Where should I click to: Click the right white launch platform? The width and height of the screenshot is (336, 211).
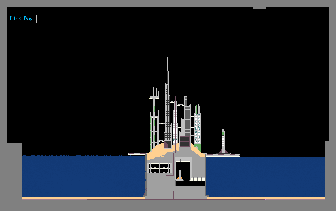click(x=223, y=155)
